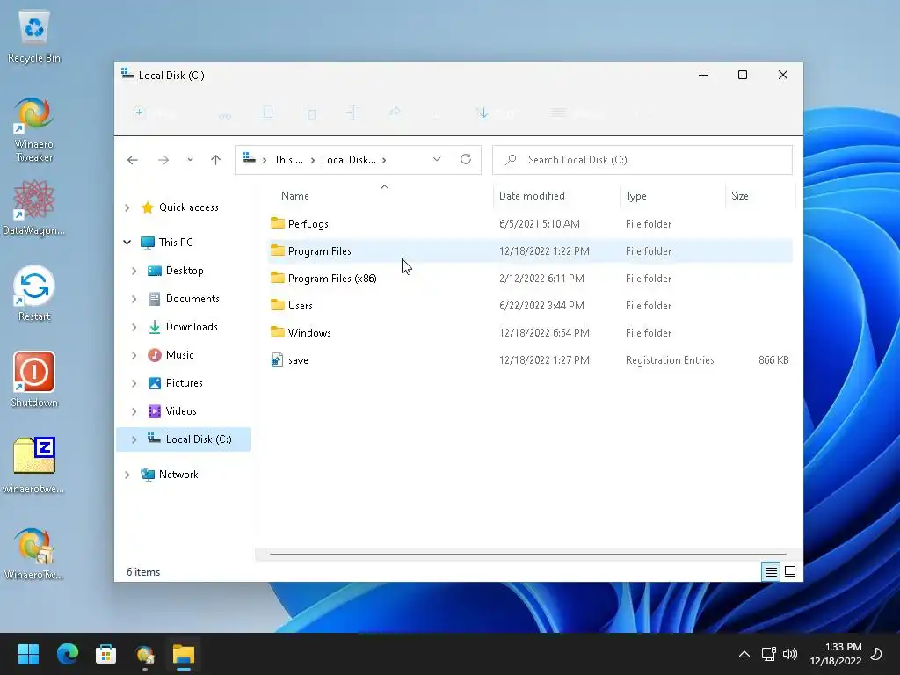Go up one folder level
Image resolution: width=900 pixels, height=675 pixels.
coord(216,160)
